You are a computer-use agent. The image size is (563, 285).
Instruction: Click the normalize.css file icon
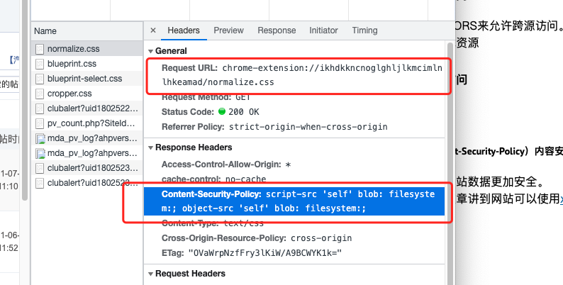40,49
